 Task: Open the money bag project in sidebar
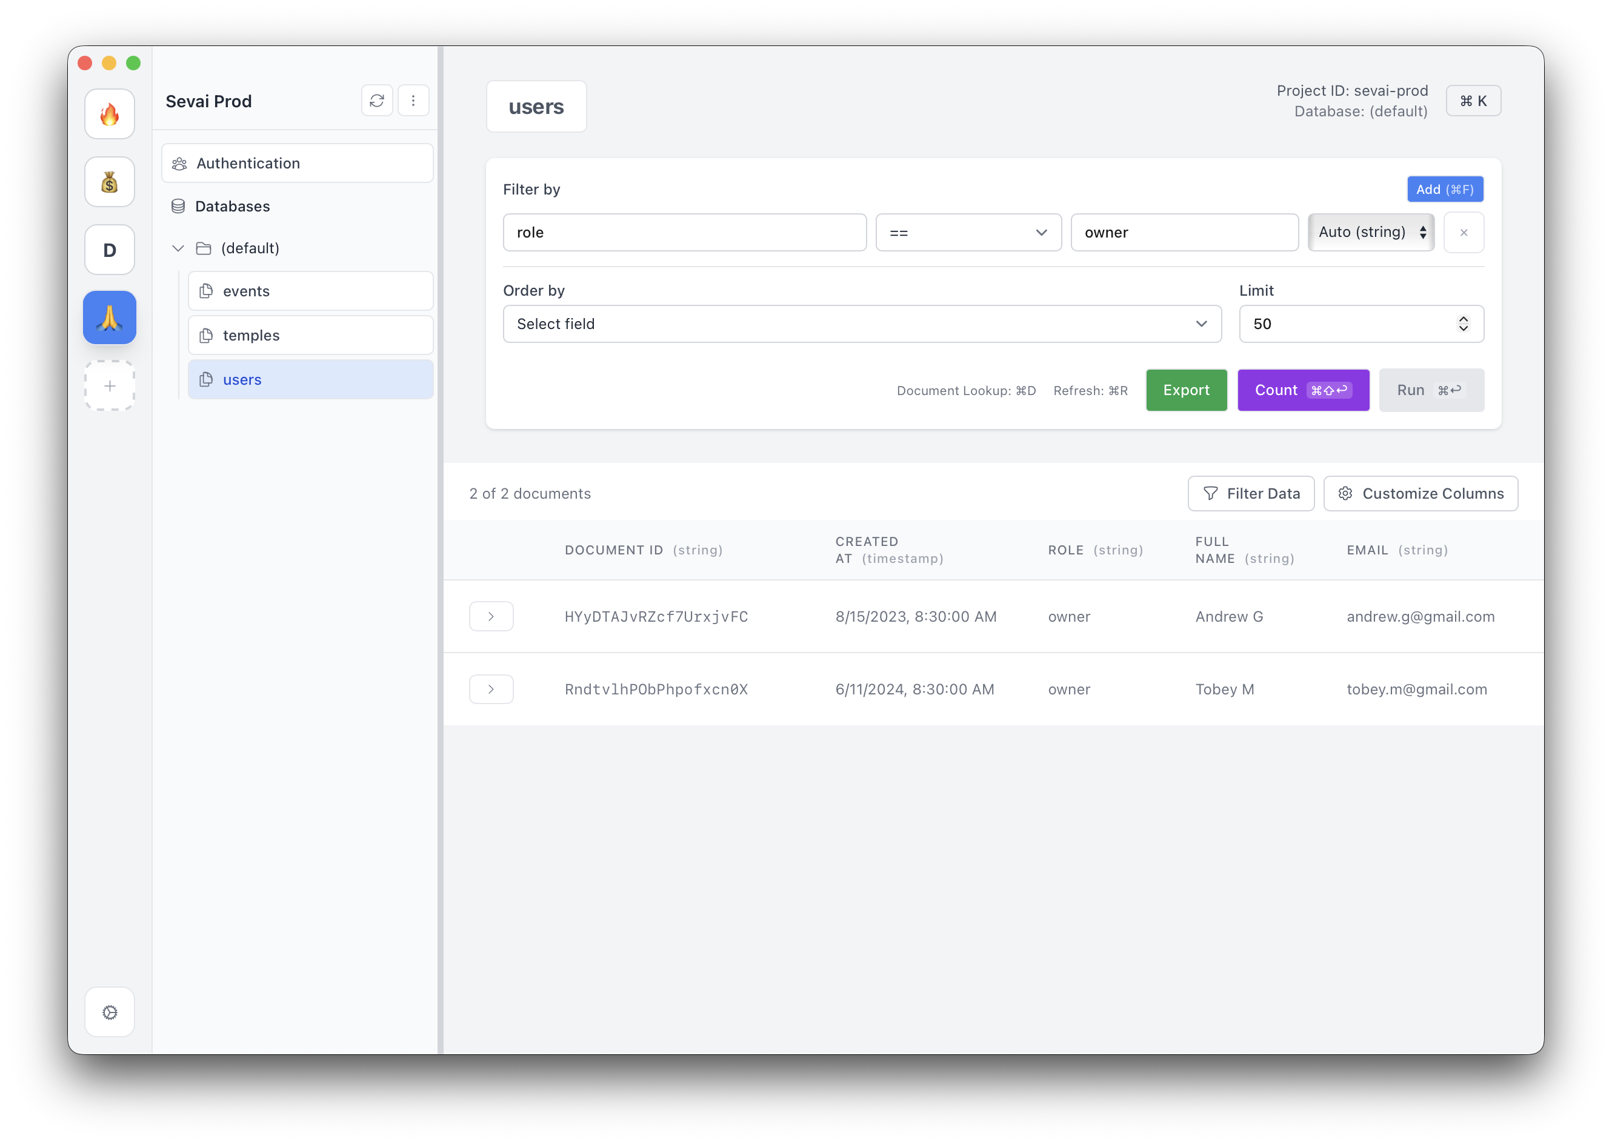click(109, 181)
